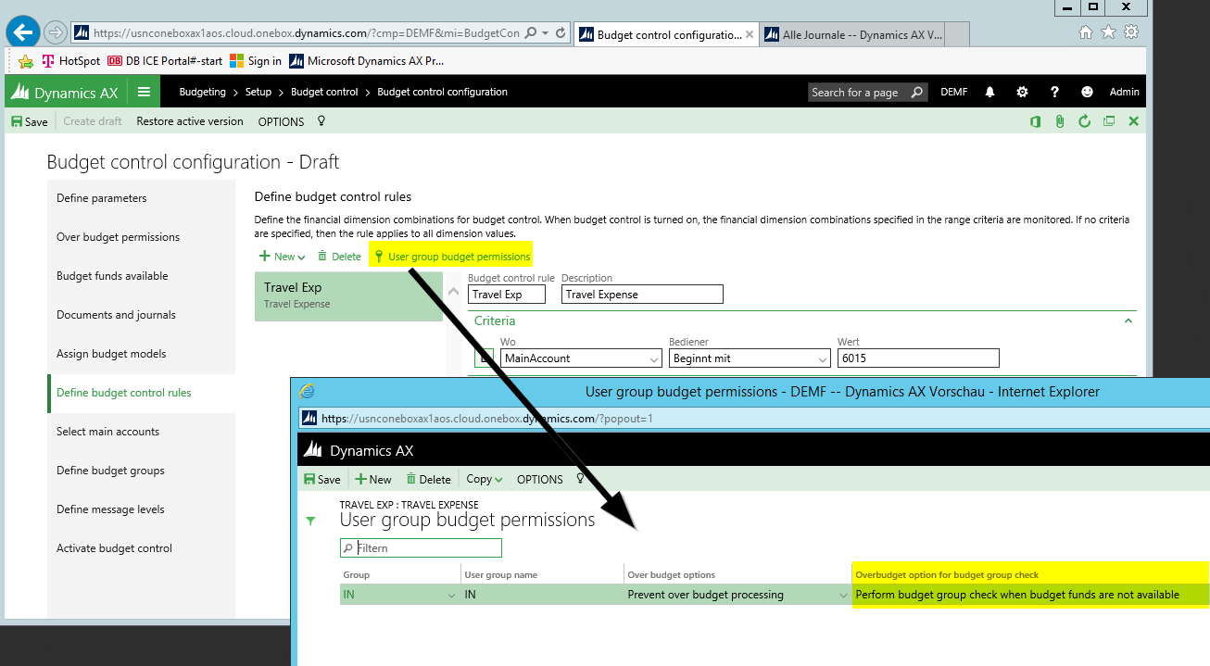Click the browser back arrow button
Screen dimensions: 1210x666
22,32
